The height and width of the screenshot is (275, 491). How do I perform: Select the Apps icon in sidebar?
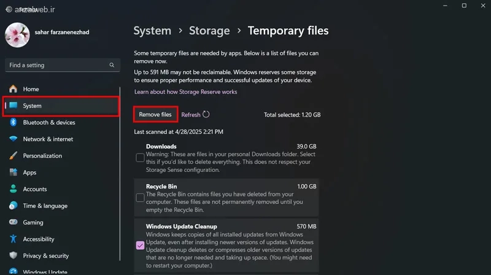pos(14,172)
